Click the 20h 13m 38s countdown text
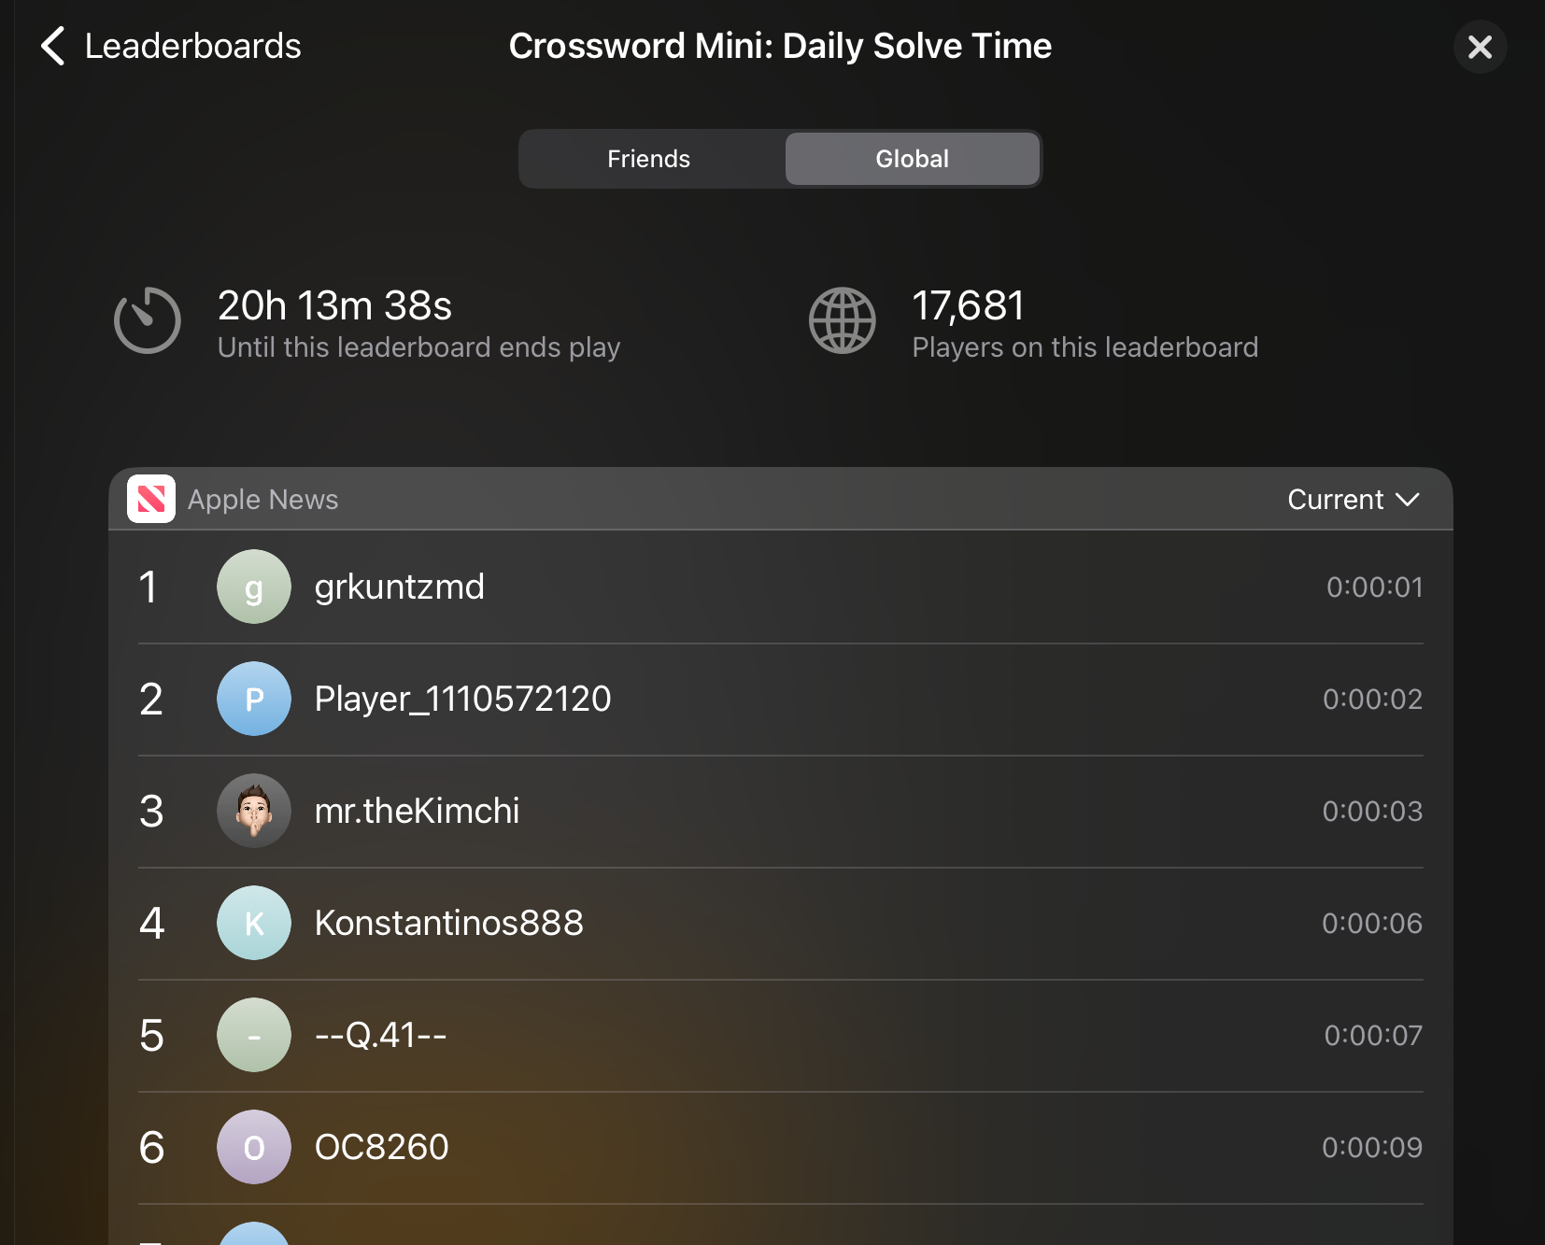 334,305
